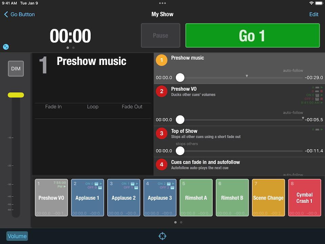Image resolution: width=325 pixels, height=244 pixels.
Task: Tap the resize arrows icon below timer
Action: click(6, 47)
